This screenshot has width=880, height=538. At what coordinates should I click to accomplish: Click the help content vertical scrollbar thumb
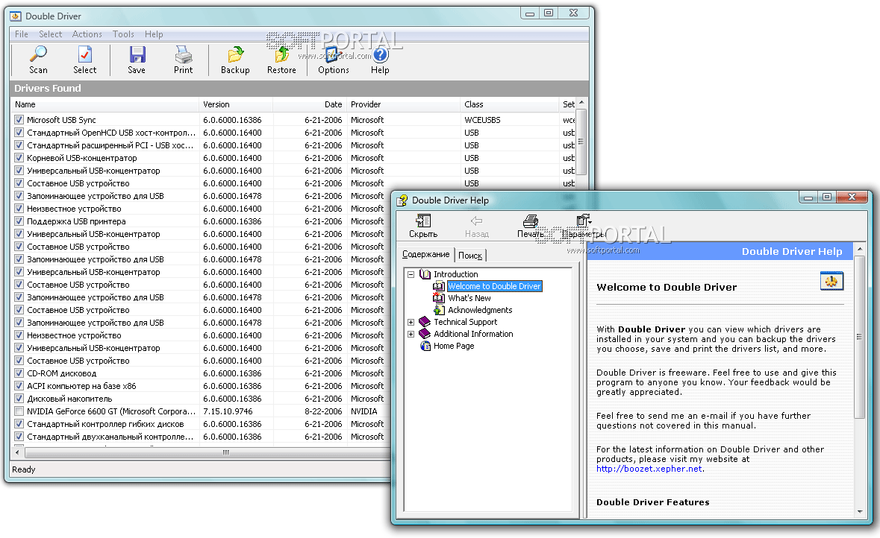(859, 337)
